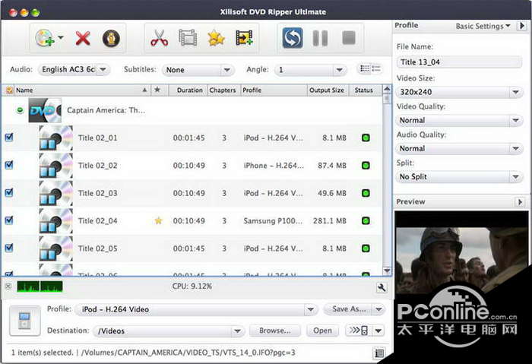Open the wrench settings icon

pyautogui.click(x=382, y=288)
